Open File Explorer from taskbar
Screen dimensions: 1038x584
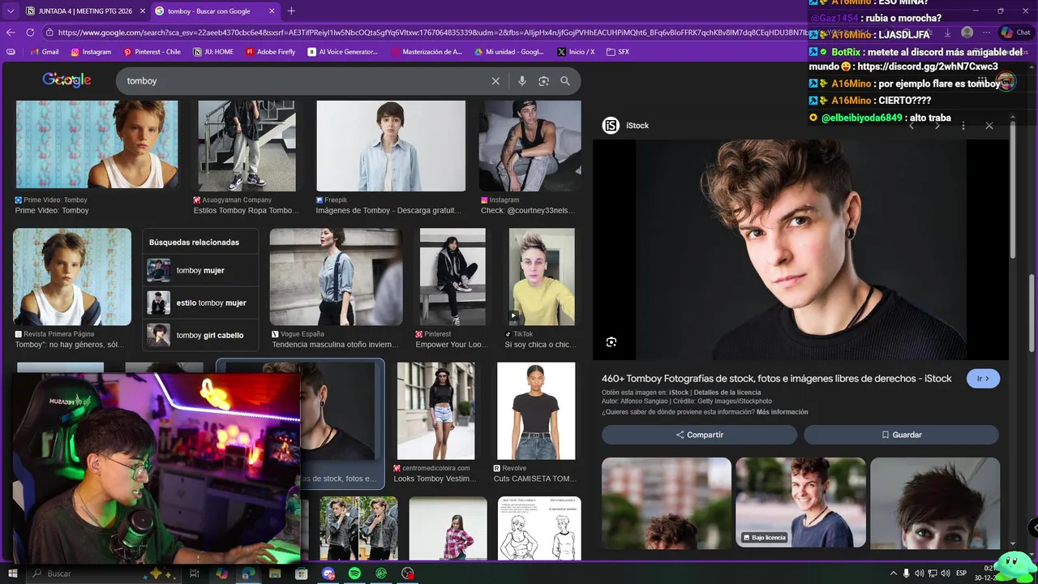275,573
